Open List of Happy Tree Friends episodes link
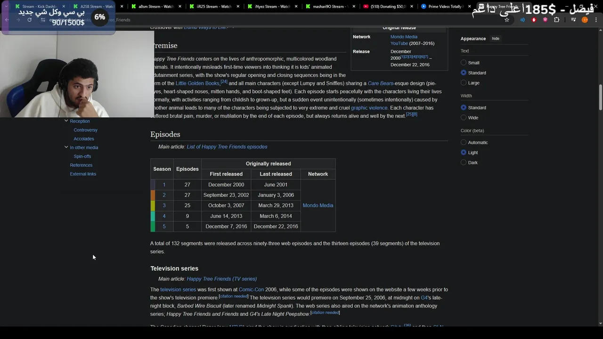The width and height of the screenshot is (603, 339). pyautogui.click(x=227, y=146)
